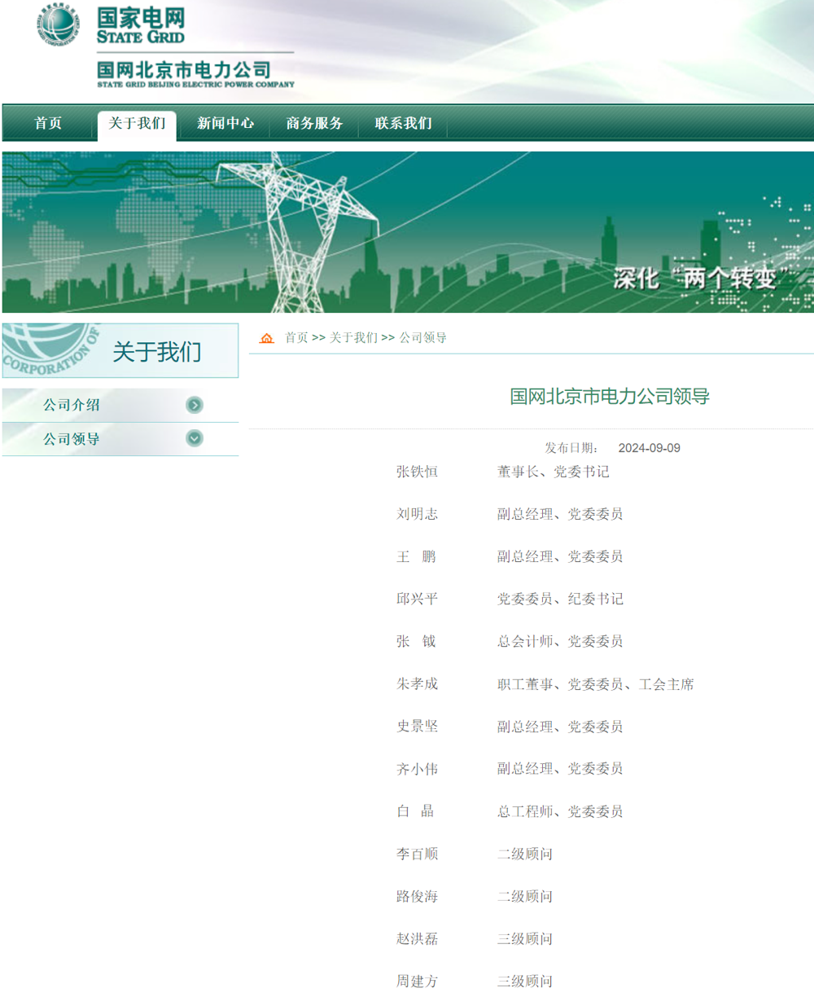Open the 首页 navigation tab
Image resolution: width=814 pixels, height=997 pixels.
pyautogui.click(x=48, y=124)
